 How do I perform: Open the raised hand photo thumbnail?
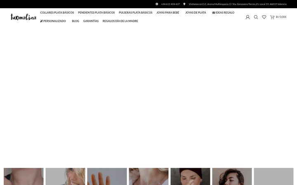(107, 176)
